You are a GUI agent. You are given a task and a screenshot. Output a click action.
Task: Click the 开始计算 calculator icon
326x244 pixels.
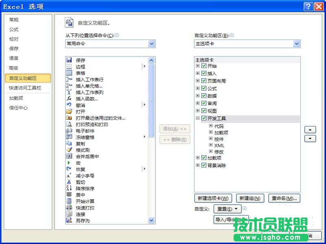(x=69, y=201)
